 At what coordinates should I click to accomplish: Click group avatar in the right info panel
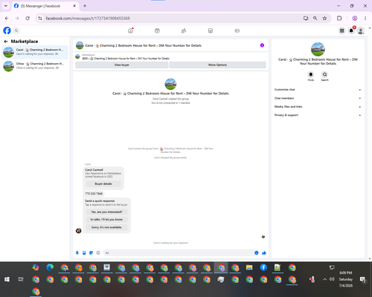318,49
